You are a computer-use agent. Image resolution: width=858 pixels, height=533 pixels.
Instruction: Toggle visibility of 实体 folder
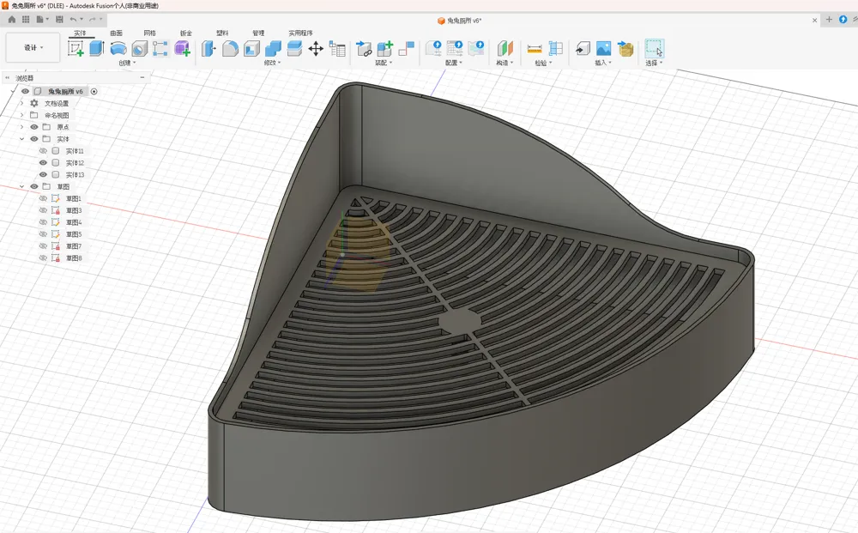coord(34,139)
